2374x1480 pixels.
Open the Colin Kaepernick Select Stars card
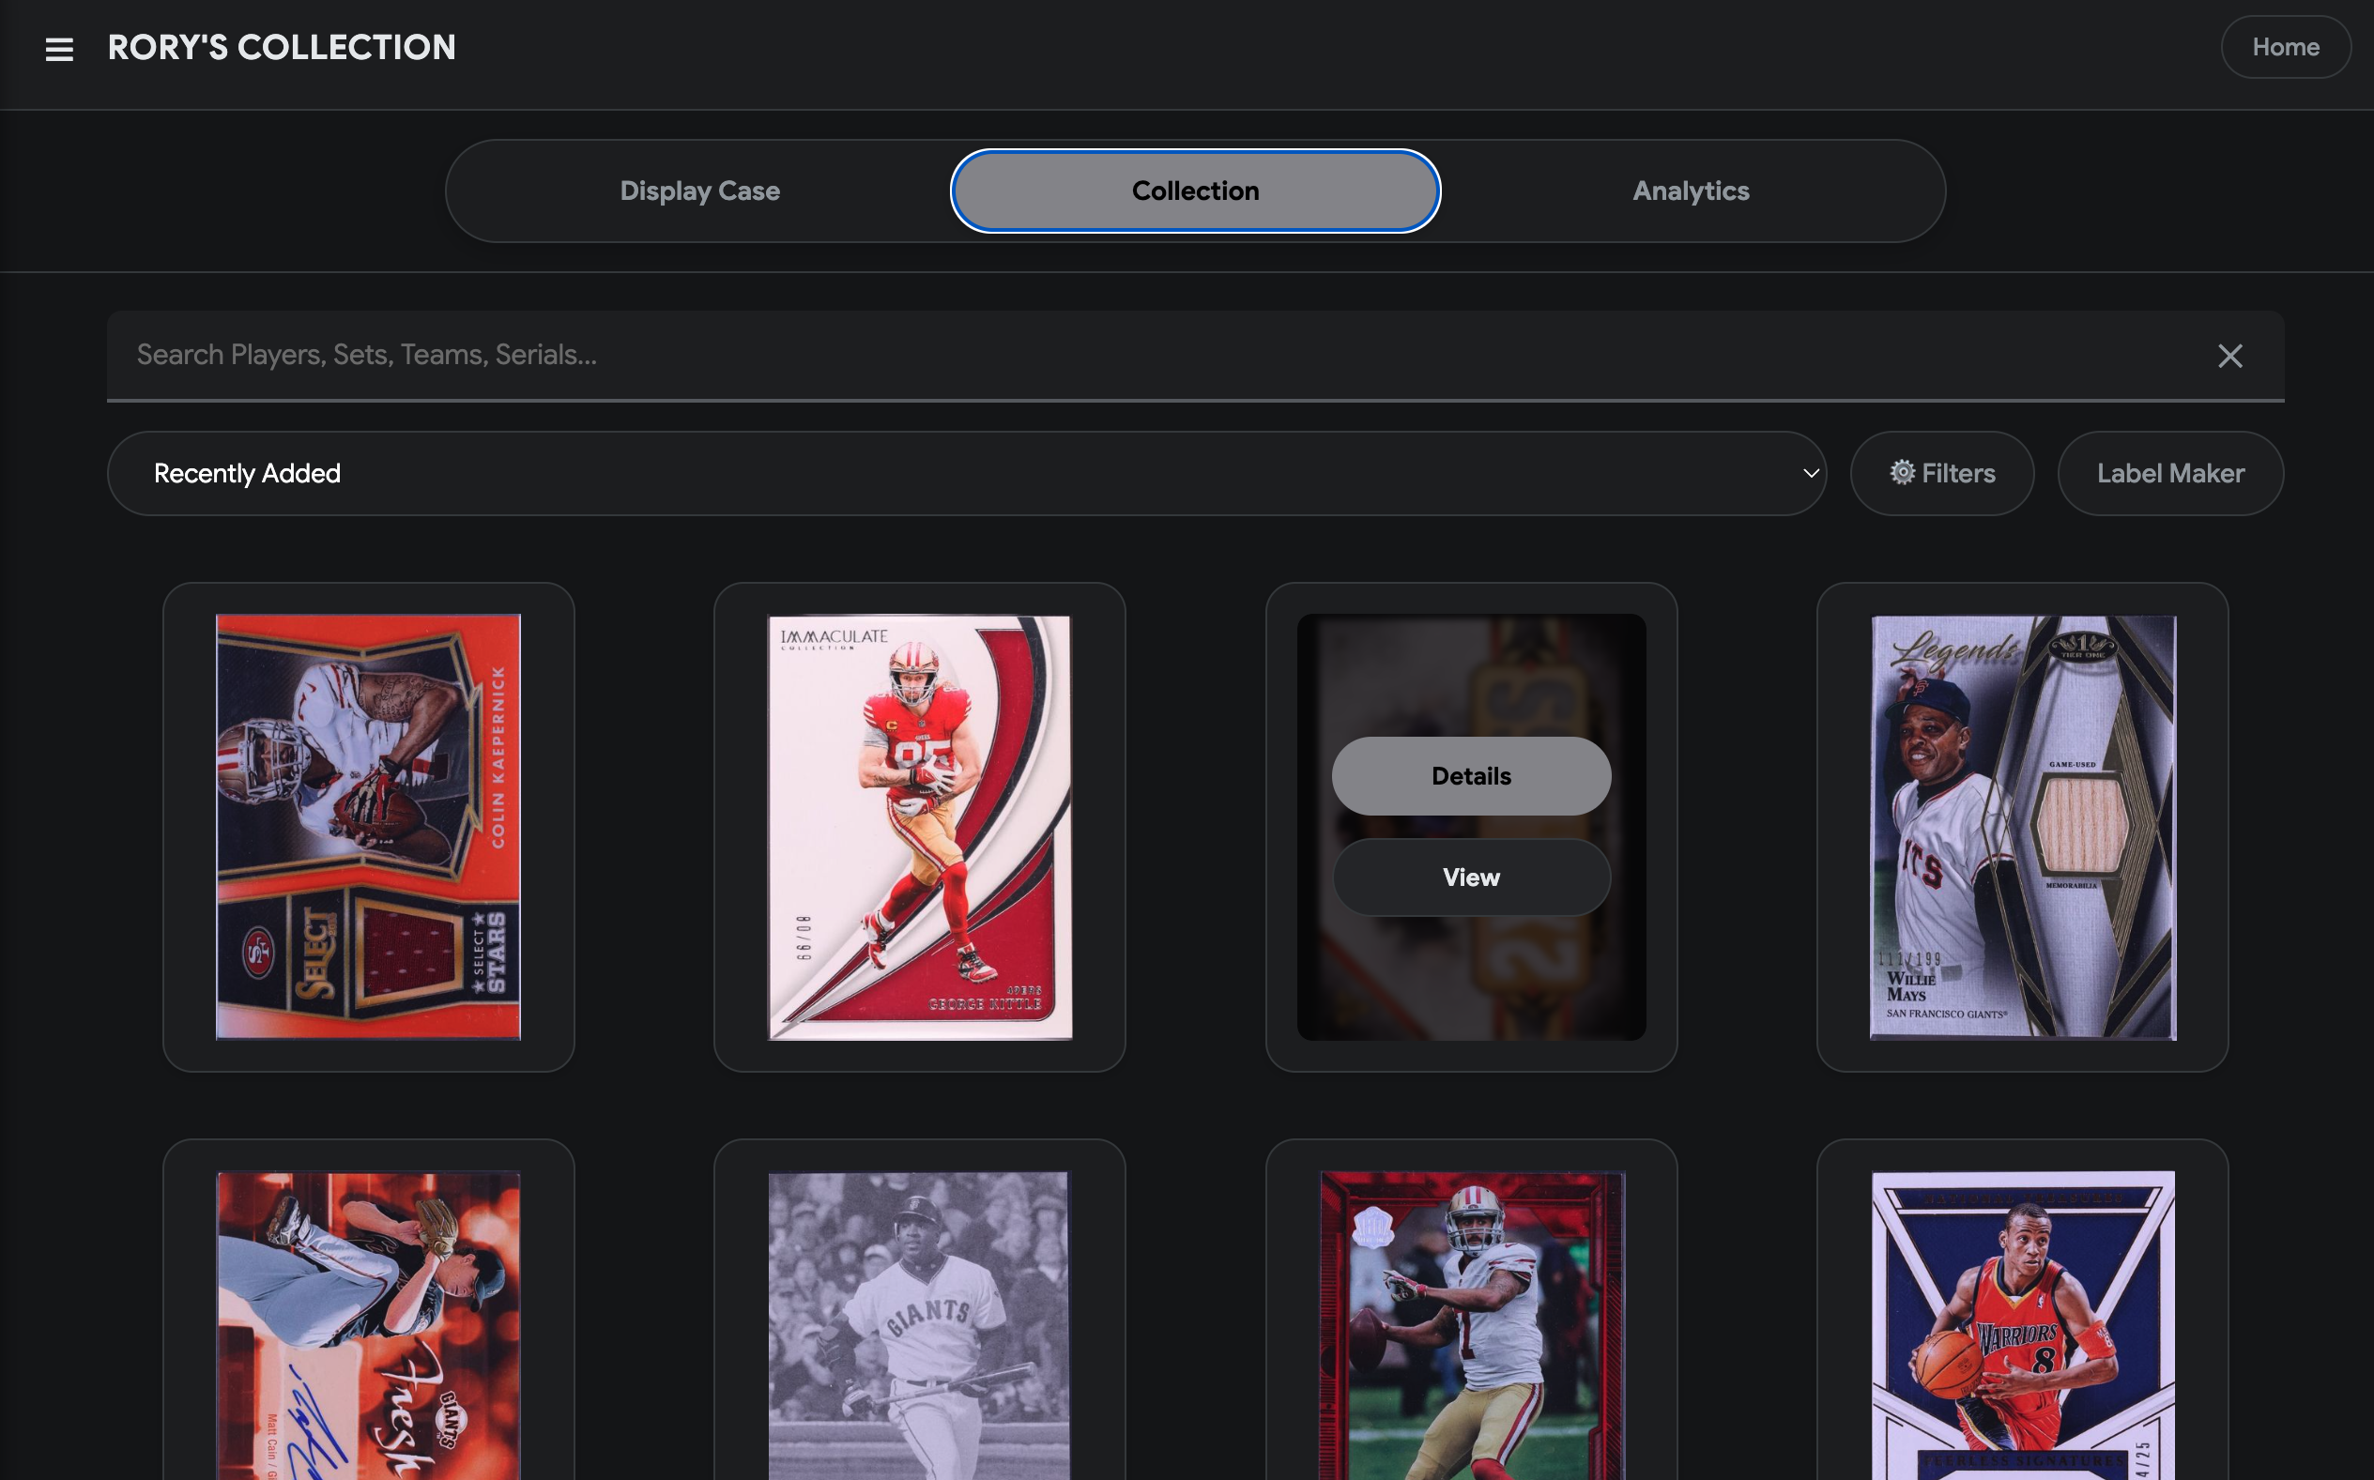(x=368, y=827)
